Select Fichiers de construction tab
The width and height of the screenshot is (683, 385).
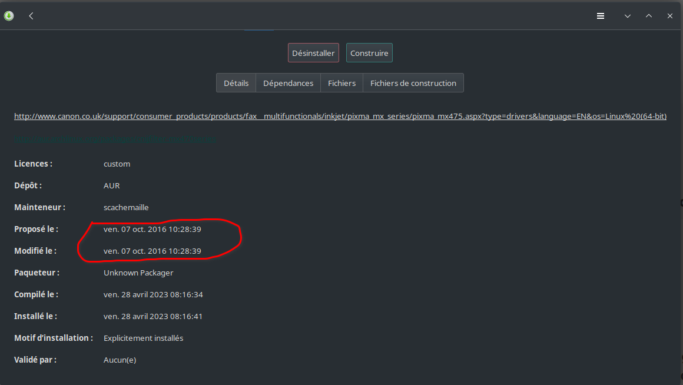pos(413,83)
